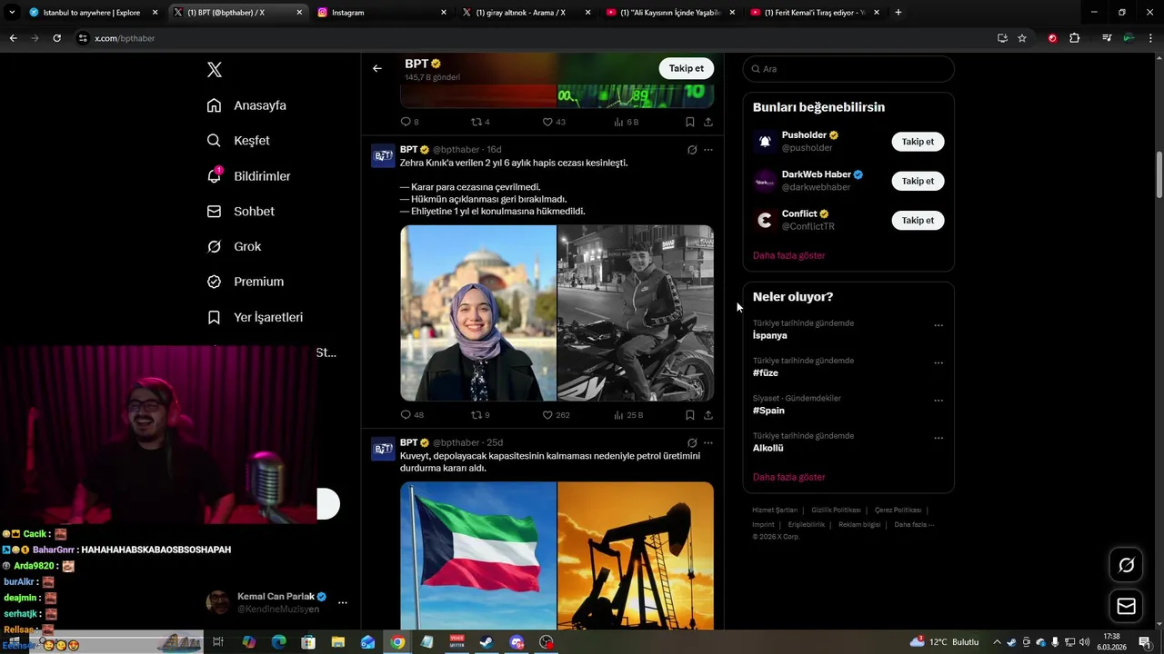The width and height of the screenshot is (1164, 654).
Task: Like the Zehra Kınık post
Action: (556, 415)
